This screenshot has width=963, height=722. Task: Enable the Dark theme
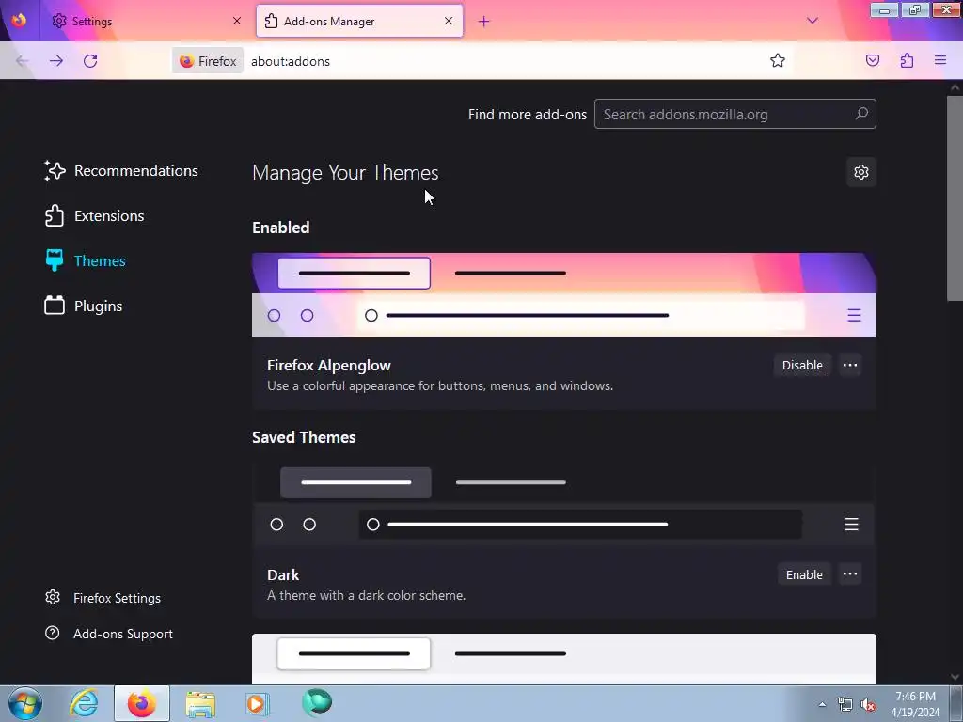coord(804,574)
